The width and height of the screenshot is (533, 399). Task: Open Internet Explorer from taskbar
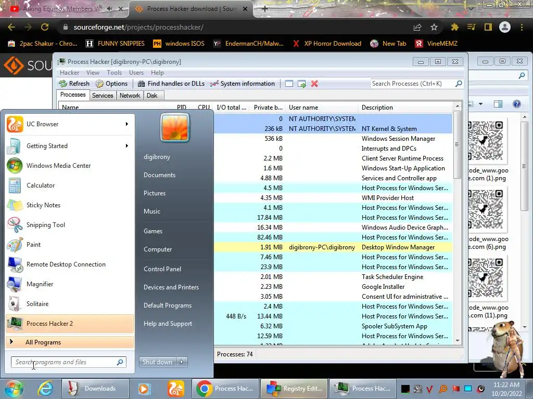click(45, 389)
